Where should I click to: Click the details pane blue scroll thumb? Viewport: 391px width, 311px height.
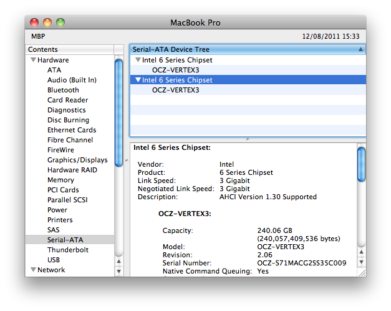click(x=361, y=164)
